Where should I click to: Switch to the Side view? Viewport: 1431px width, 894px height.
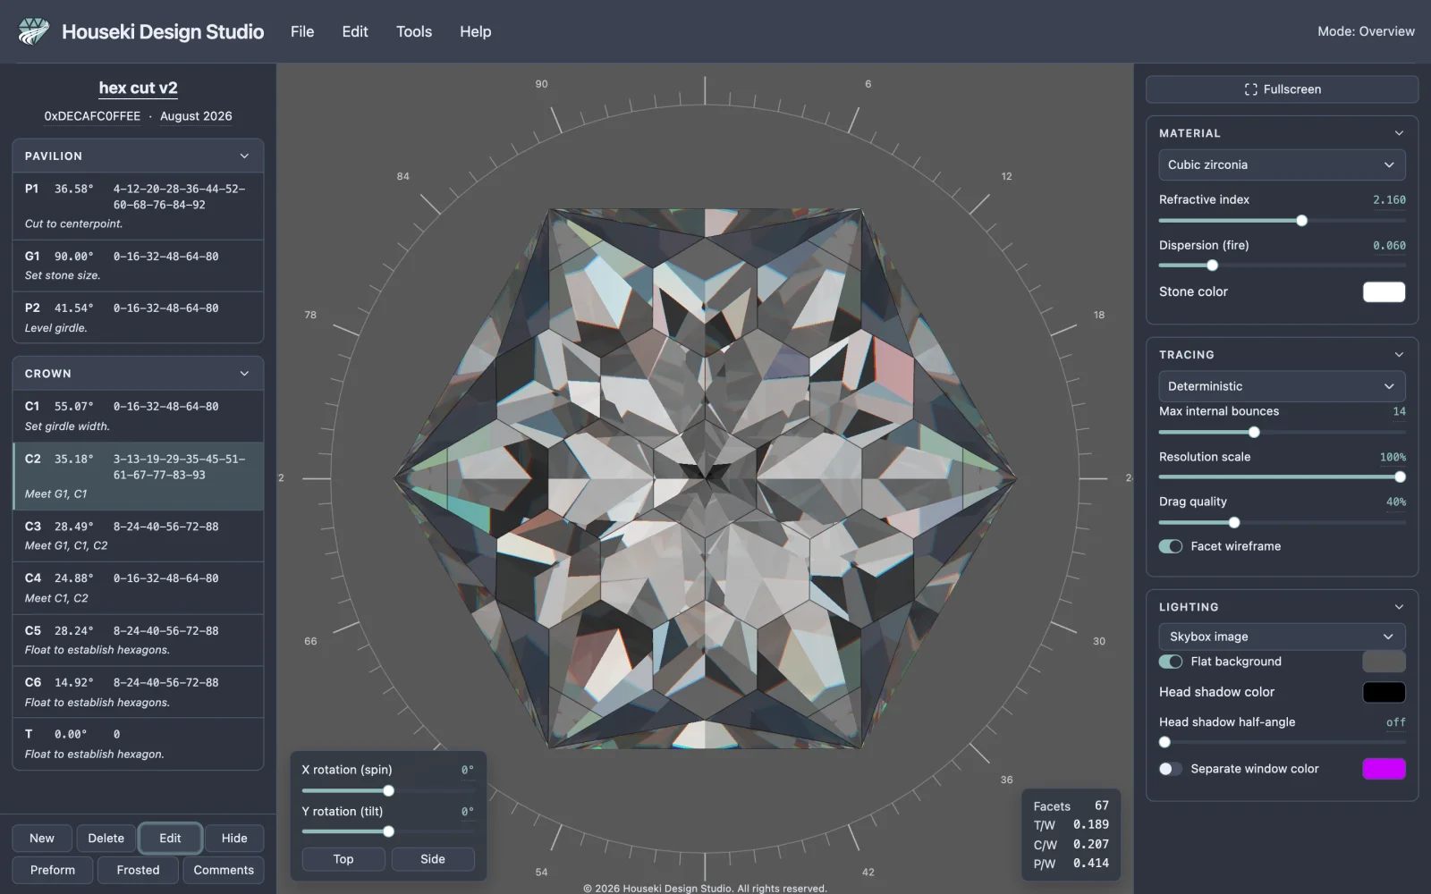click(433, 859)
